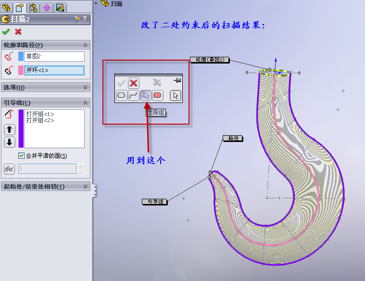Screen dimensions: 365x281
Task: Select the blue profile color swatch
Action: (21, 56)
